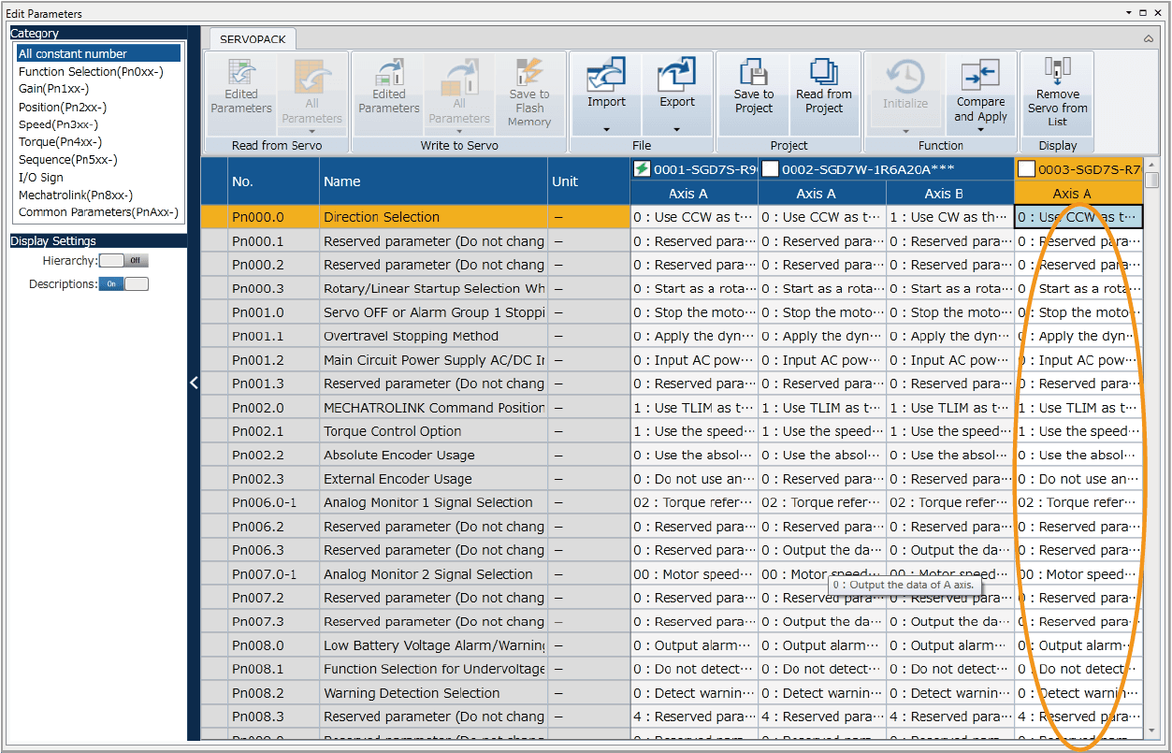The width and height of the screenshot is (1172, 753).
Task: Check the 0002-SGD7W-1R6A20A servo checkbox
Action: point(771,169)
